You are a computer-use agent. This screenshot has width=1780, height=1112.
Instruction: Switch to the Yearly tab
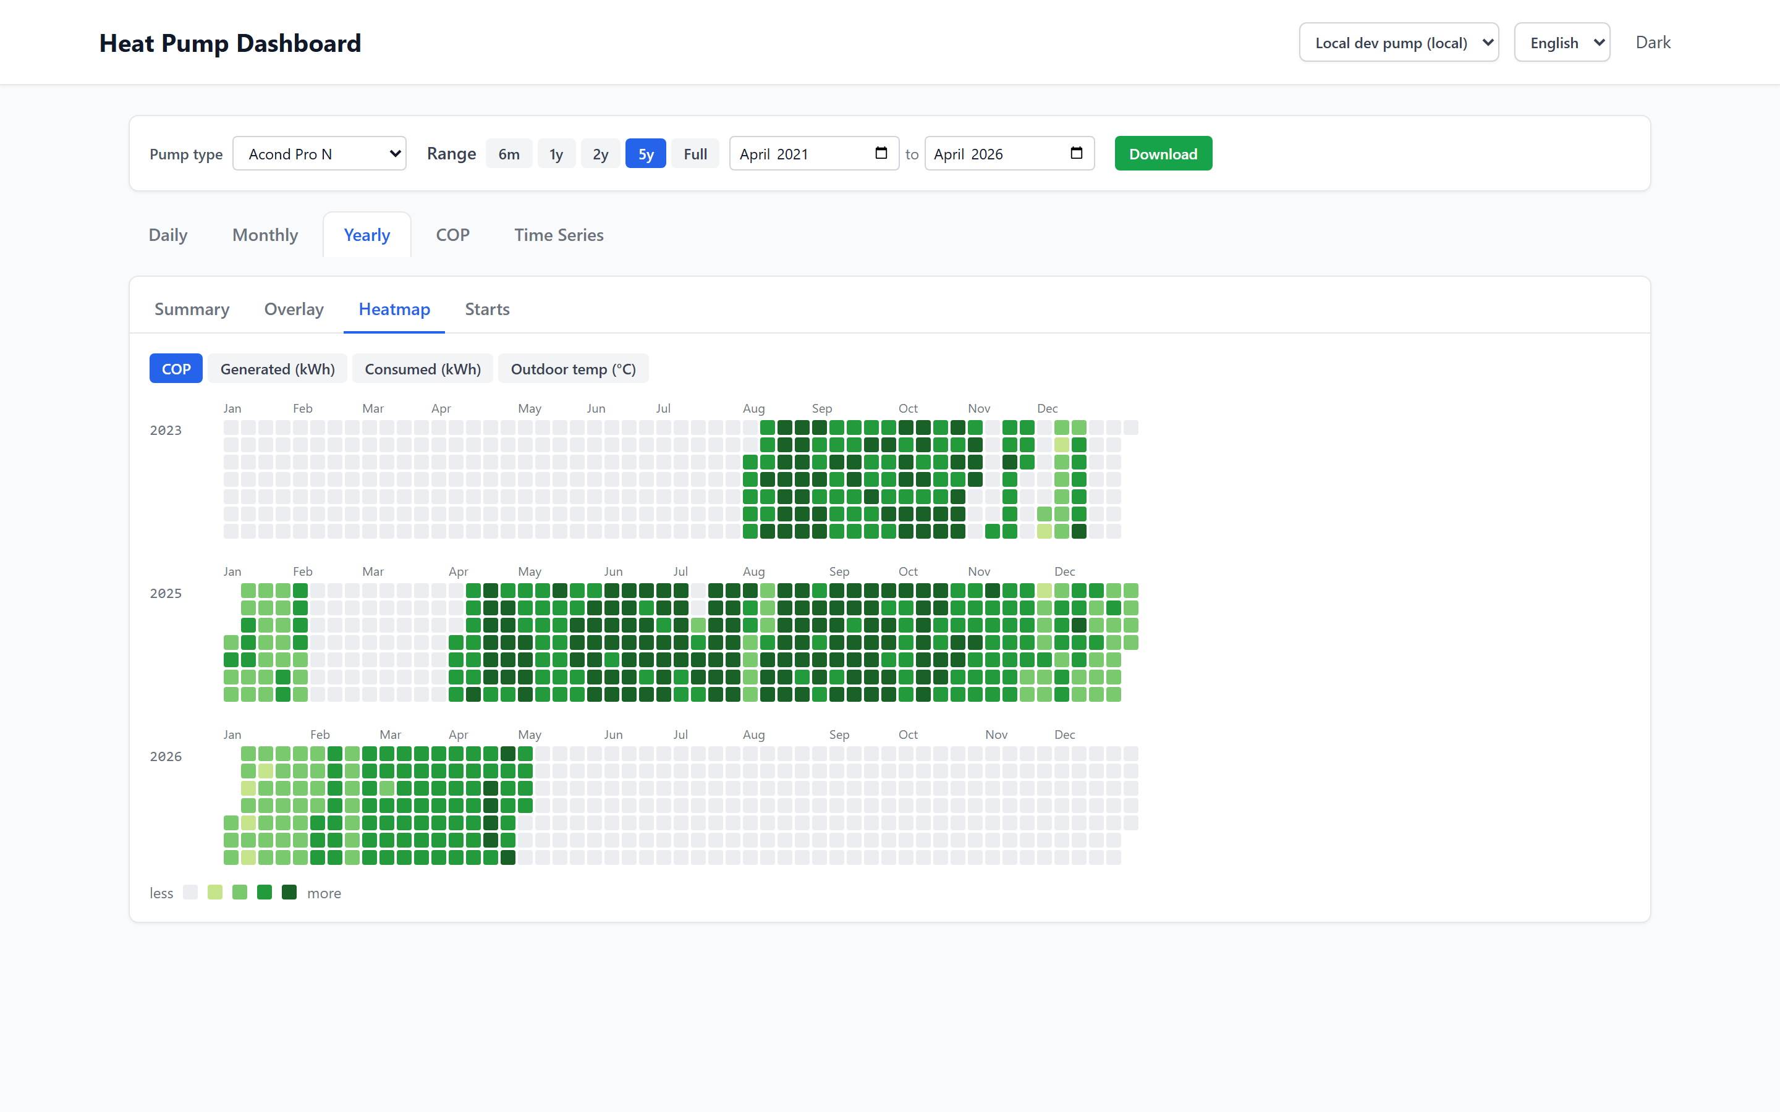click(x=367, y=235)
